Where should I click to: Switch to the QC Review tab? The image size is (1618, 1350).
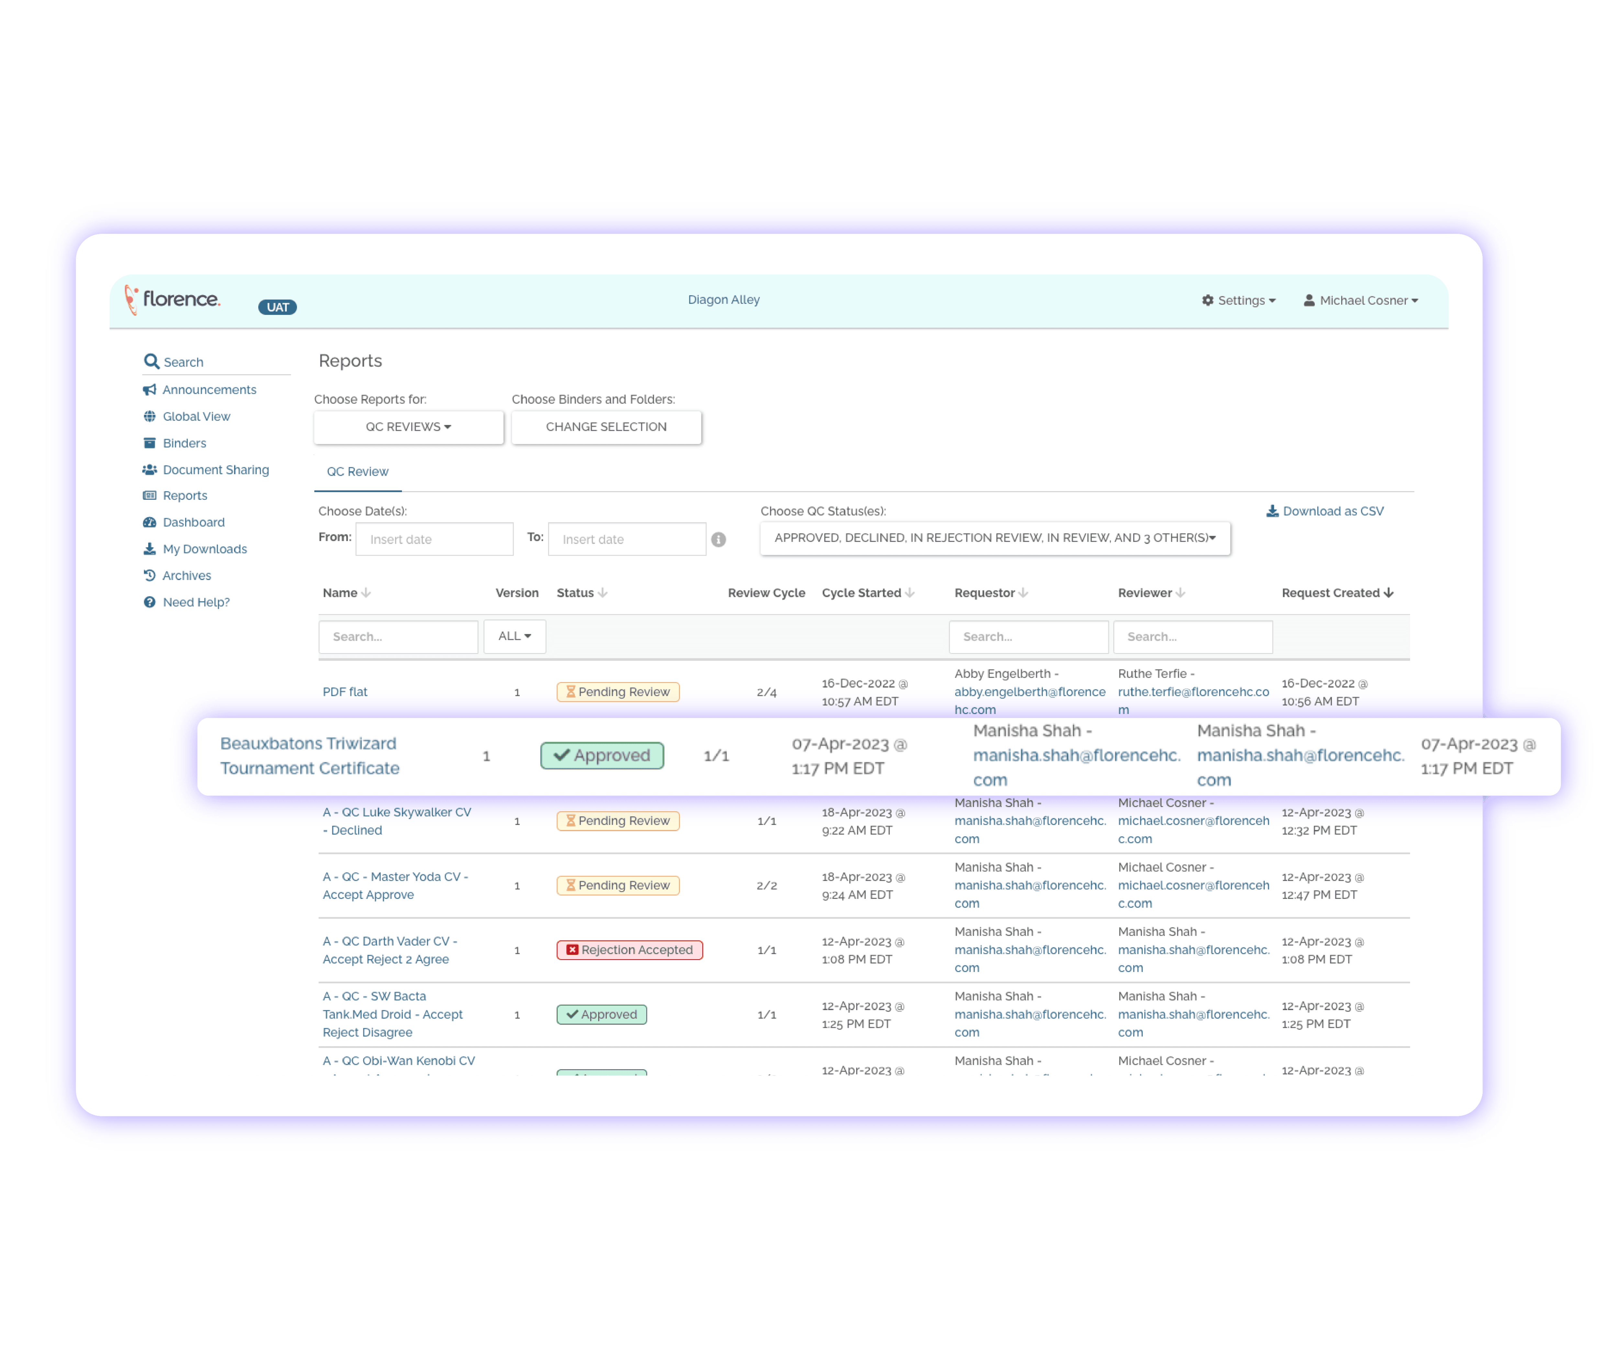point(358,471)
